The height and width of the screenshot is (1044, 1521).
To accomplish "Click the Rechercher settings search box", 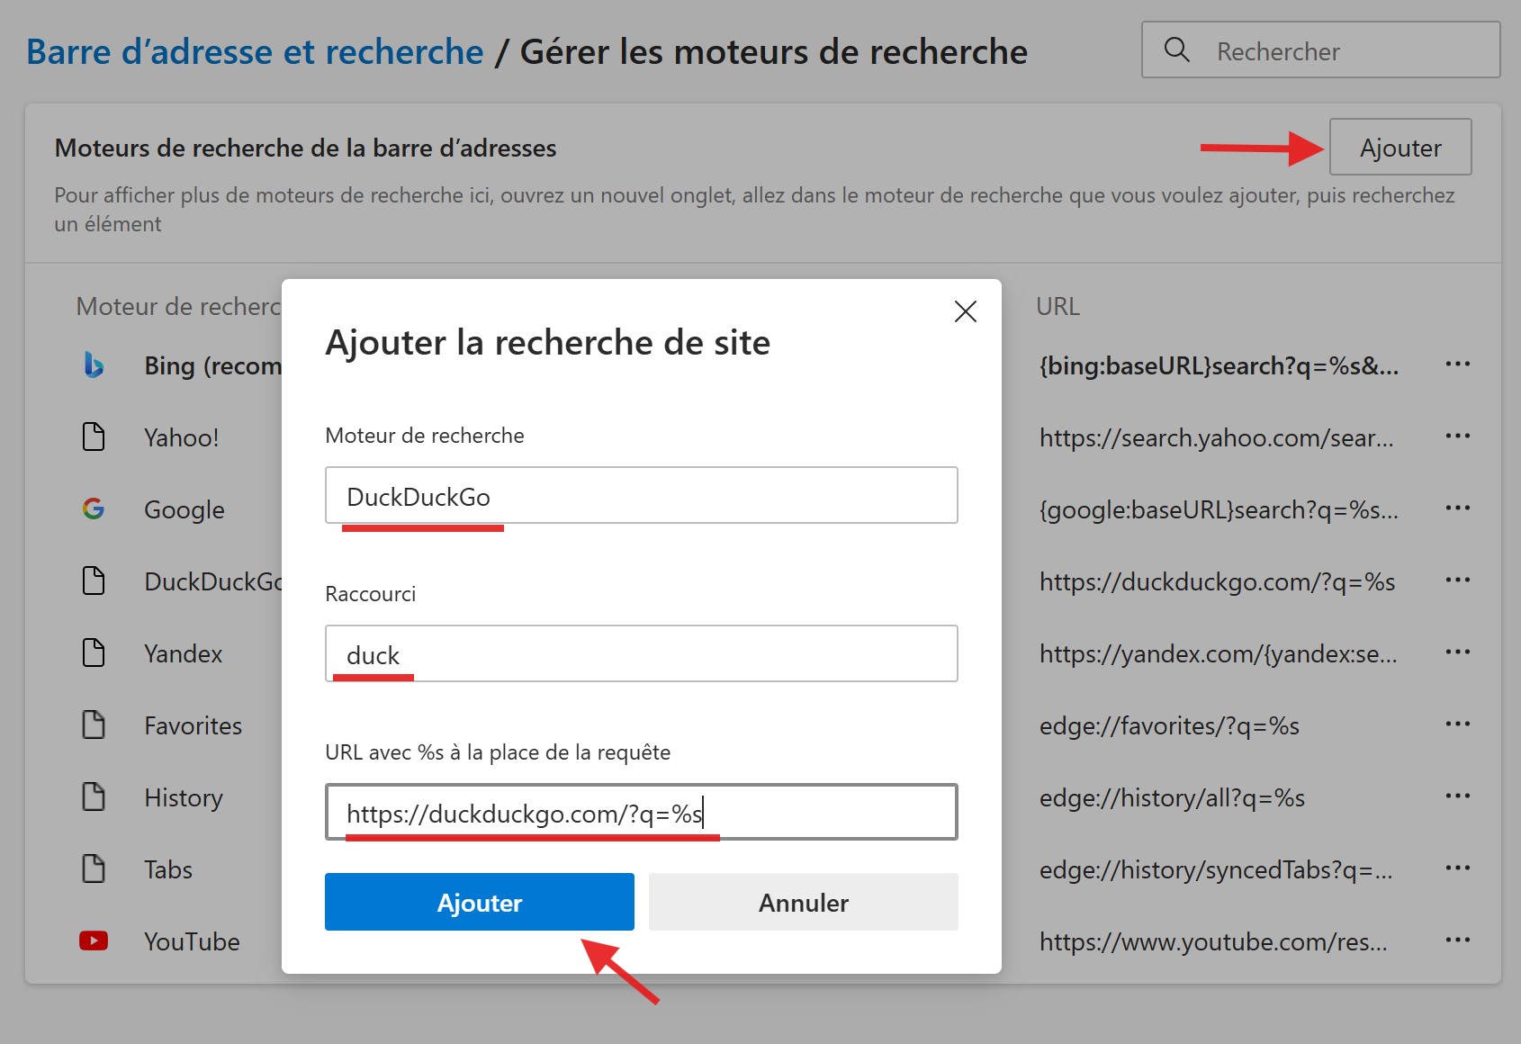I will tap(1321, 49).
